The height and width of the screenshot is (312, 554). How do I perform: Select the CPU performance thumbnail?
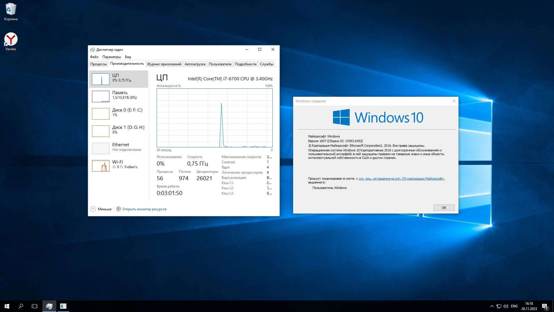tap(101, 79)
